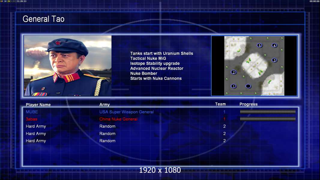Click MUBE's loading progress bar
Screen dimensions: 320x180
point(267,112)
